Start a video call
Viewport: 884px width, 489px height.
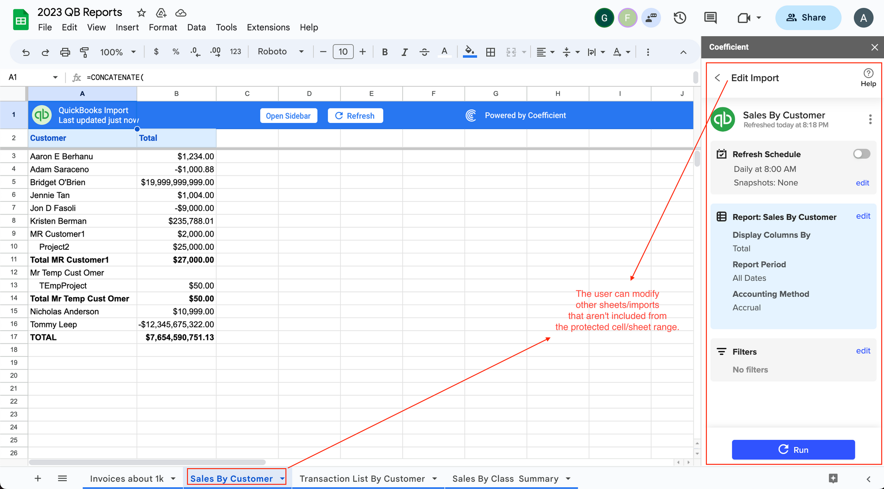click(x=744, y=18)
